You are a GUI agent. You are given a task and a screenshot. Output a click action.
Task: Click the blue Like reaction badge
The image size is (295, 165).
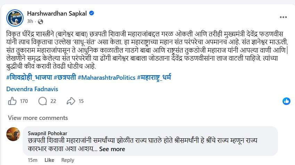click(286, 101)
